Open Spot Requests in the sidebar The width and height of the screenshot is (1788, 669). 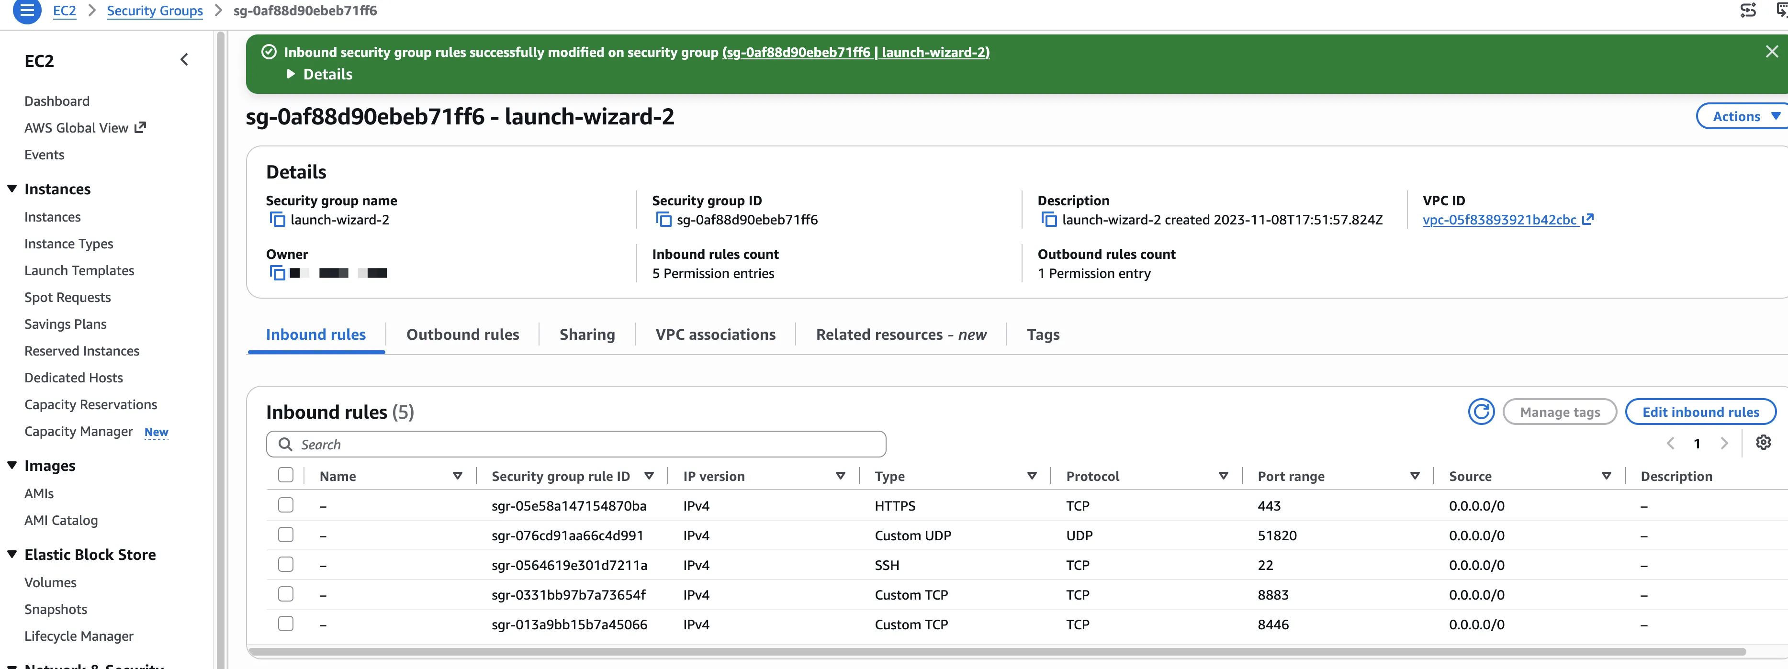point(67,297)
